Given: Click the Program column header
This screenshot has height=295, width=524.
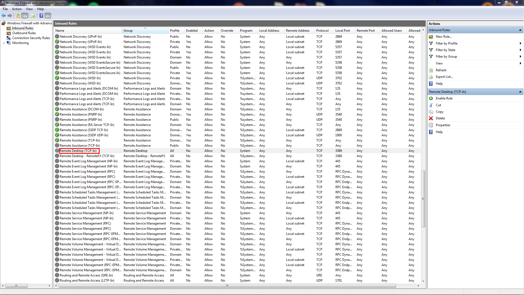Looking at the screenshot, I should (x=248, y=31).
